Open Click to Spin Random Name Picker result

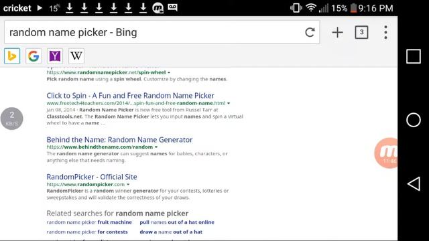coord(130,96)
